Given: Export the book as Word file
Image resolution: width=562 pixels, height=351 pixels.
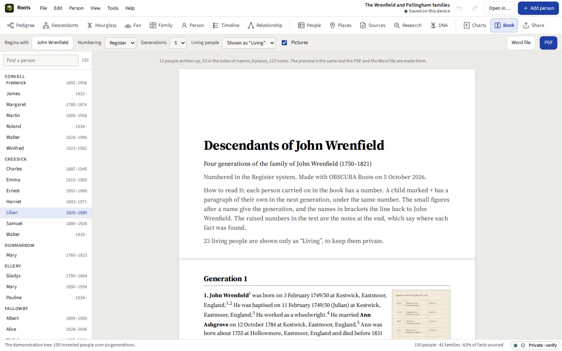Looking at the screenshot, I should tap(521, 43).
